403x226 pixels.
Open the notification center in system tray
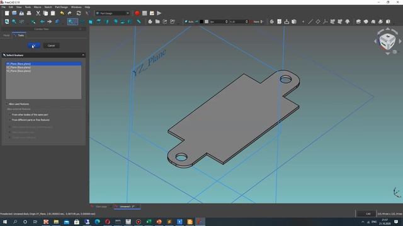pos(396,222)
